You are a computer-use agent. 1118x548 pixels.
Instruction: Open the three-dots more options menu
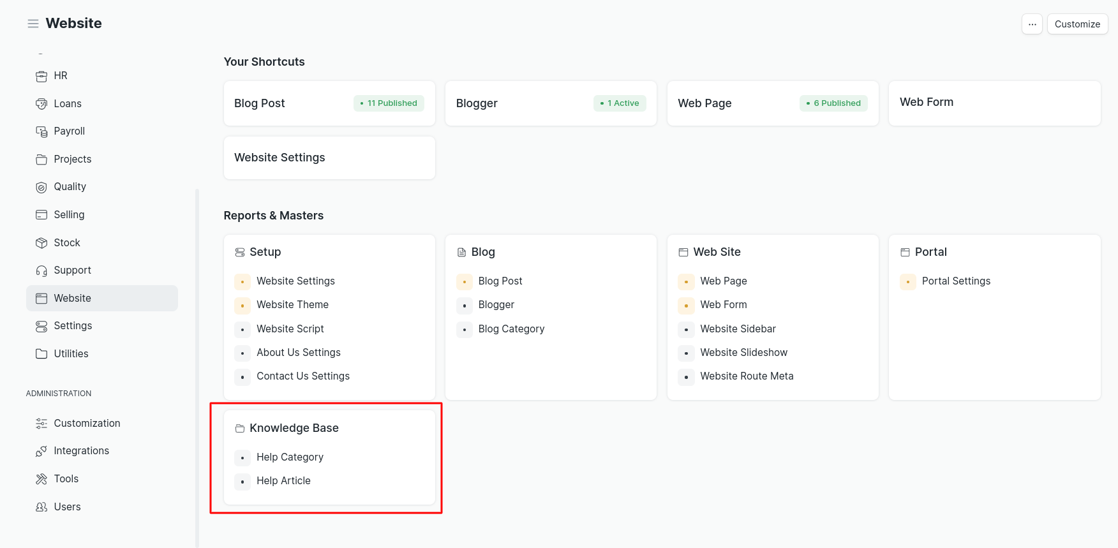click(x=1032, y=24)
